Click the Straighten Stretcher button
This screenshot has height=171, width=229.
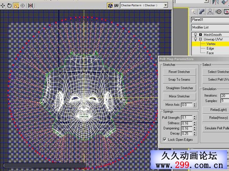[179, 88]
